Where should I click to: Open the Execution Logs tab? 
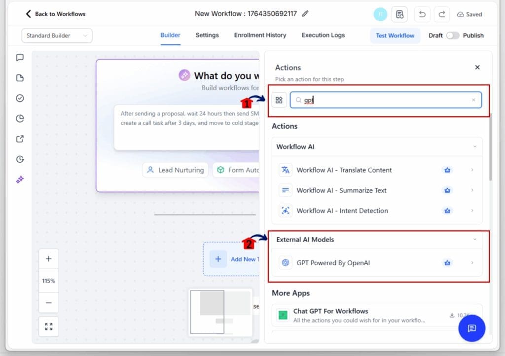[x=323, y=35]
